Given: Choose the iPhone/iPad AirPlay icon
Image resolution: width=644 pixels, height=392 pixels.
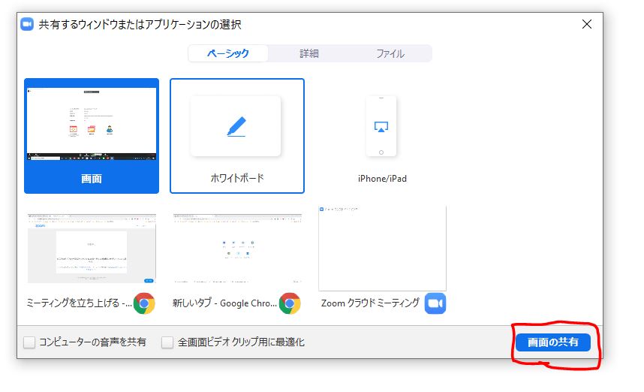Looking at the screenshot, I should click(x=381, y=127).
